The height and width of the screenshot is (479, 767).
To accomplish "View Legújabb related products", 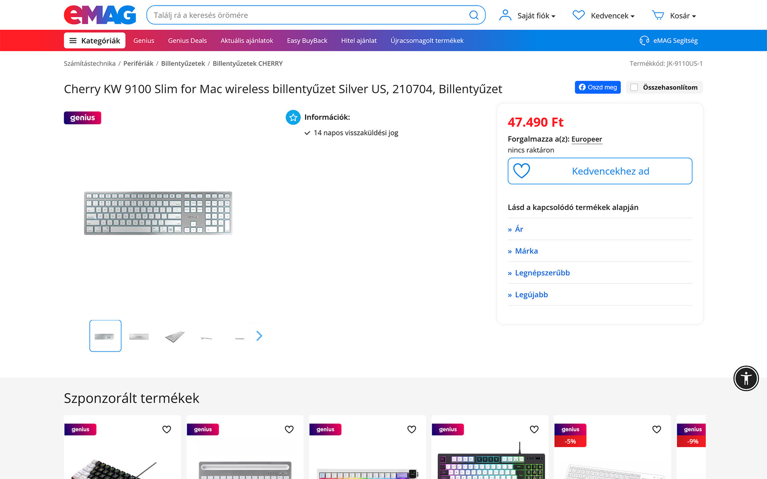I will (x=531, y=295).
